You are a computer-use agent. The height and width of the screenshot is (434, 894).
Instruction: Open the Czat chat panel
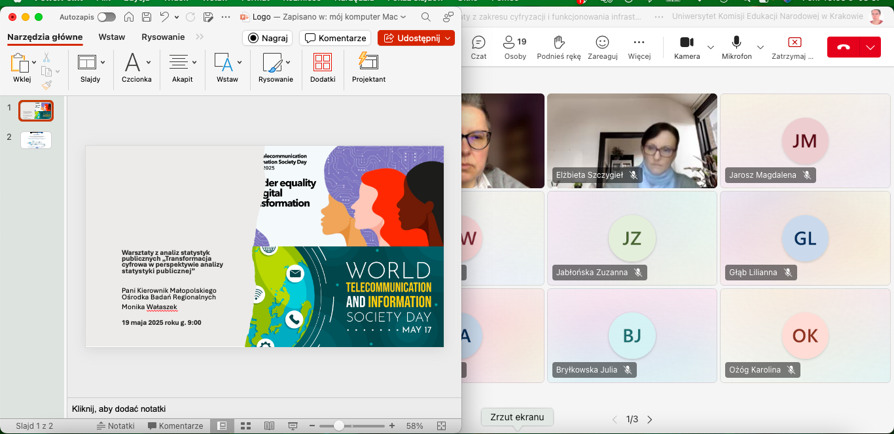pos(478,48)
